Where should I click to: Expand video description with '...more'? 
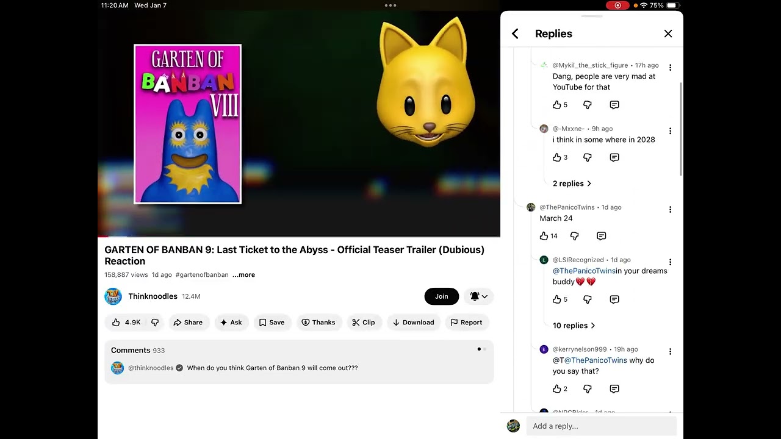243,275
